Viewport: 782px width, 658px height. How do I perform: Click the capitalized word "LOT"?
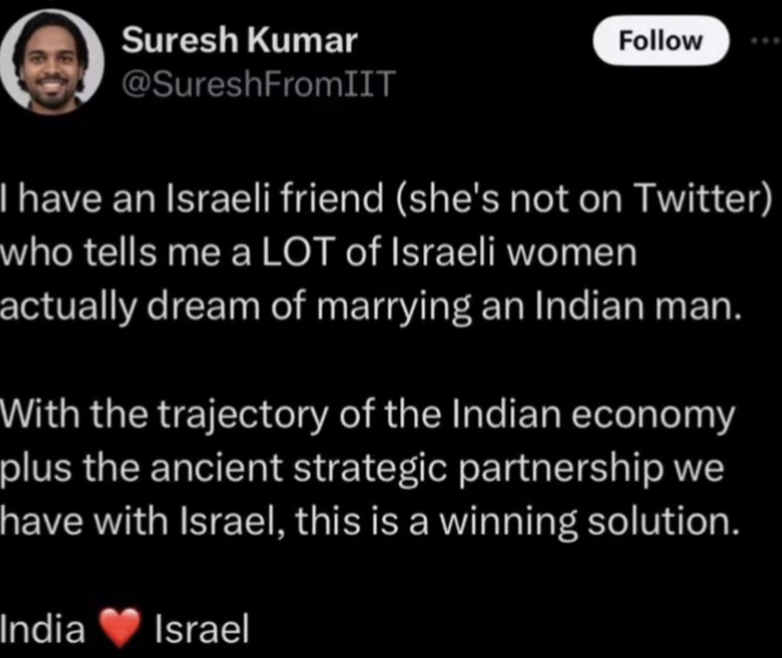(298, 253)
